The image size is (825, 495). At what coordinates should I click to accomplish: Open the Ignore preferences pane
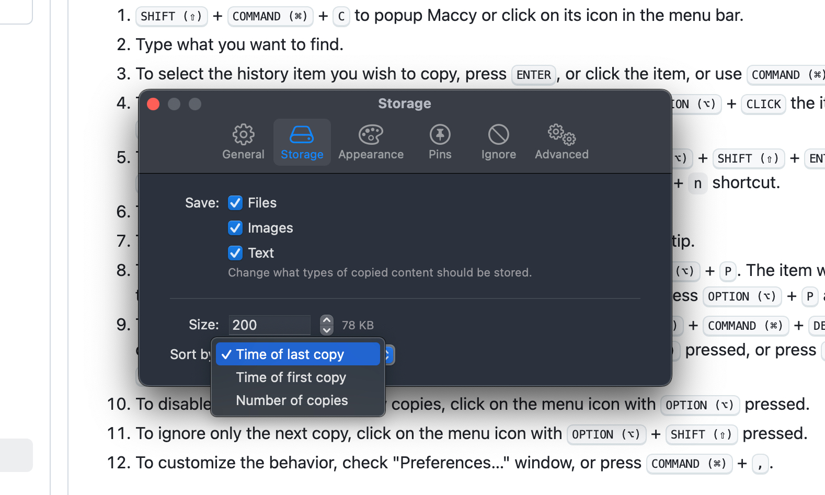(498, 142)
